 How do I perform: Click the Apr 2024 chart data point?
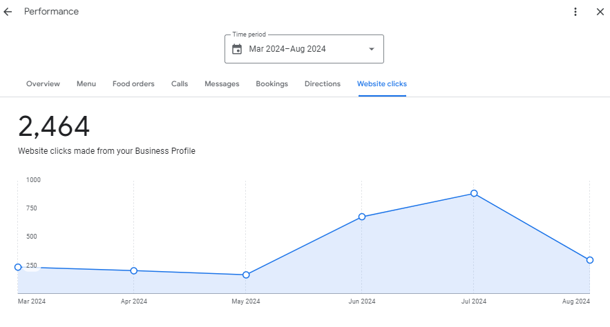[x=133, y=271]
